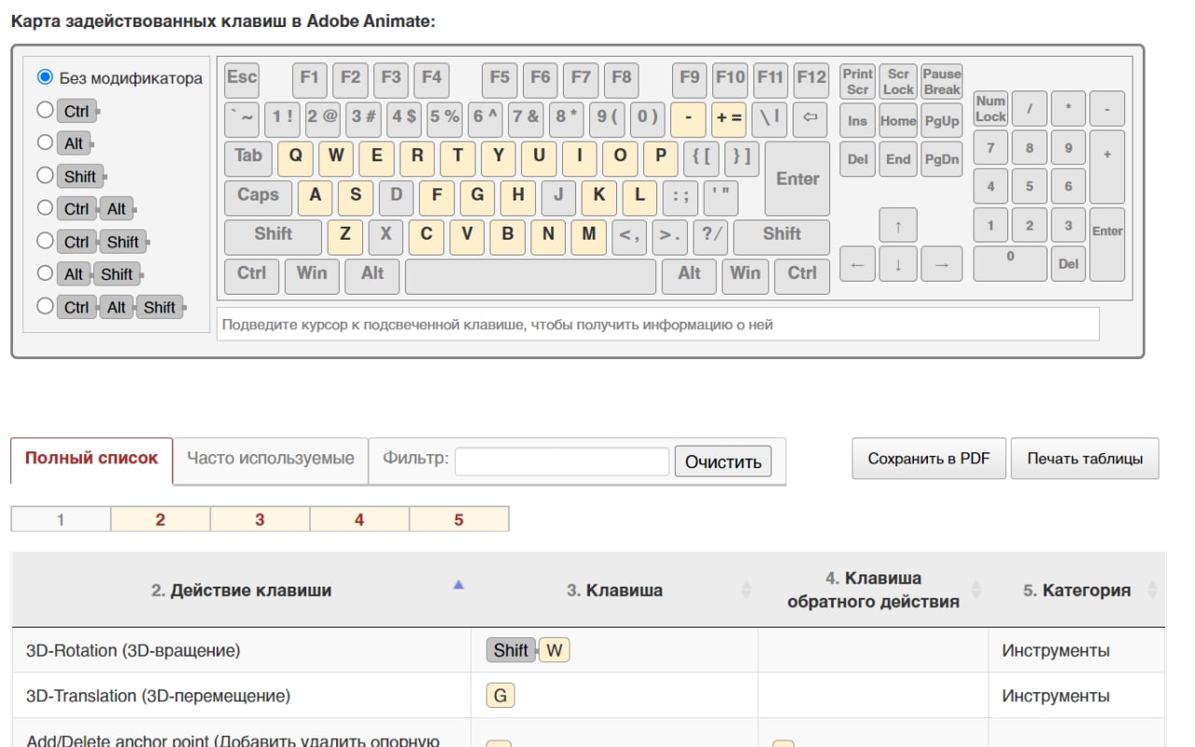Toggle column 5 in the column selector

click(458, 520)
